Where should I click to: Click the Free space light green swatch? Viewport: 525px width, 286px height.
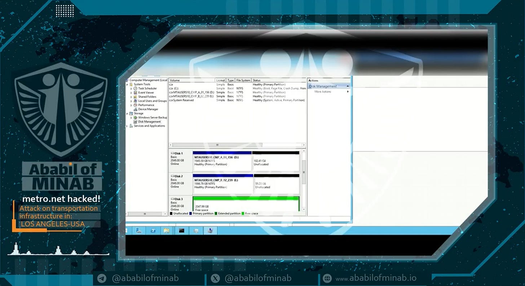tap(243, 214)
